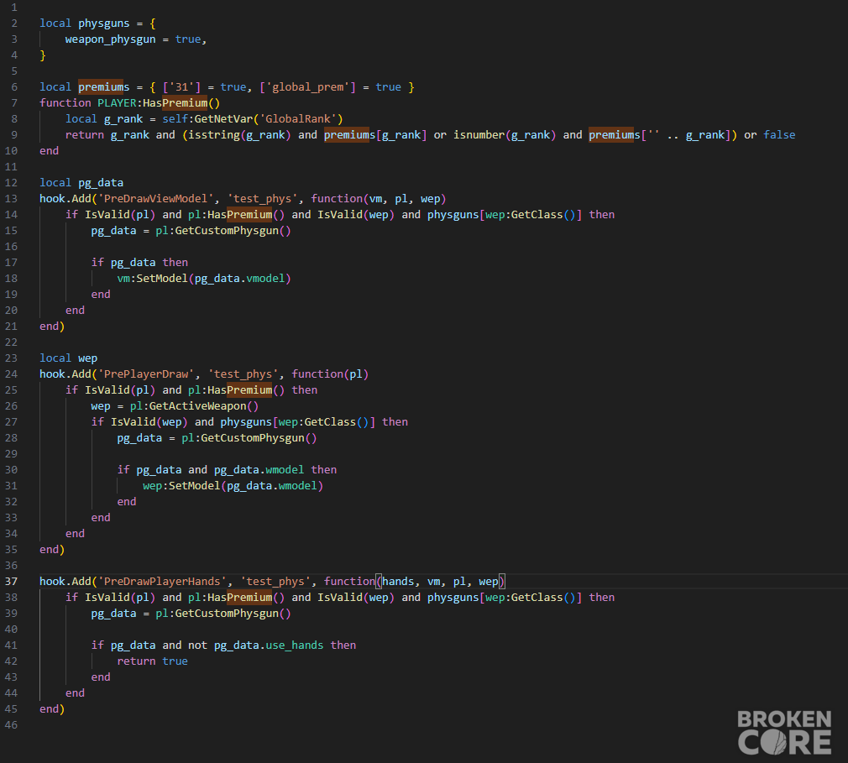Click the 'premiums' variable on line 6
848x763 pixels.
(104, 87)
